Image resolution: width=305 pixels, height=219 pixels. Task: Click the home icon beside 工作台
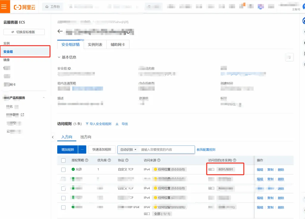(x=47, y=7)
